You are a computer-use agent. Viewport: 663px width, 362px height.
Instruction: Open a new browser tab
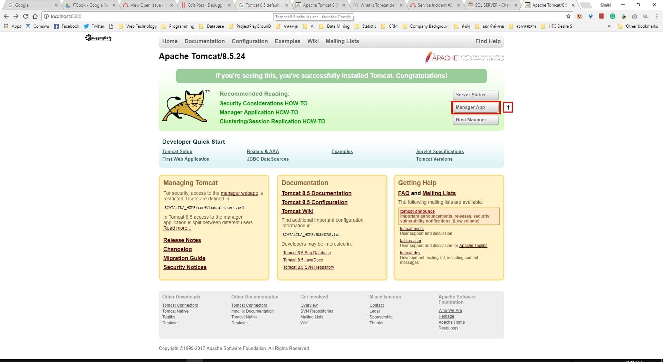click(x=586, y=5)
